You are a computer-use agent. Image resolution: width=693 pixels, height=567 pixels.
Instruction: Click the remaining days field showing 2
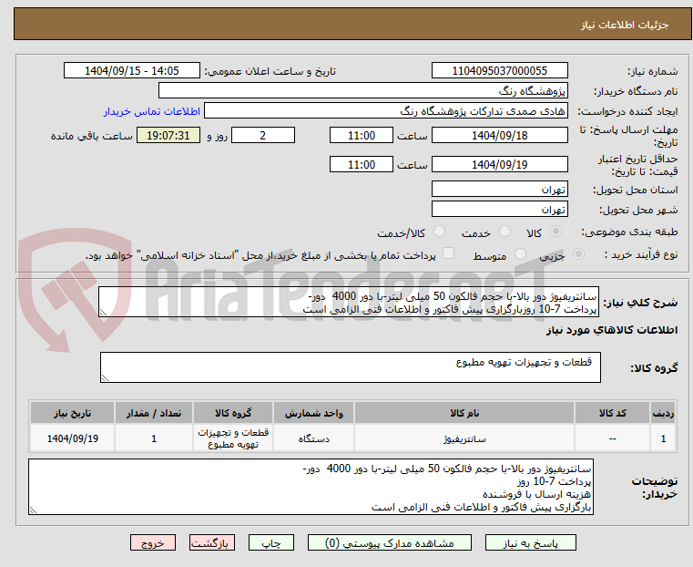pos(263,135)
